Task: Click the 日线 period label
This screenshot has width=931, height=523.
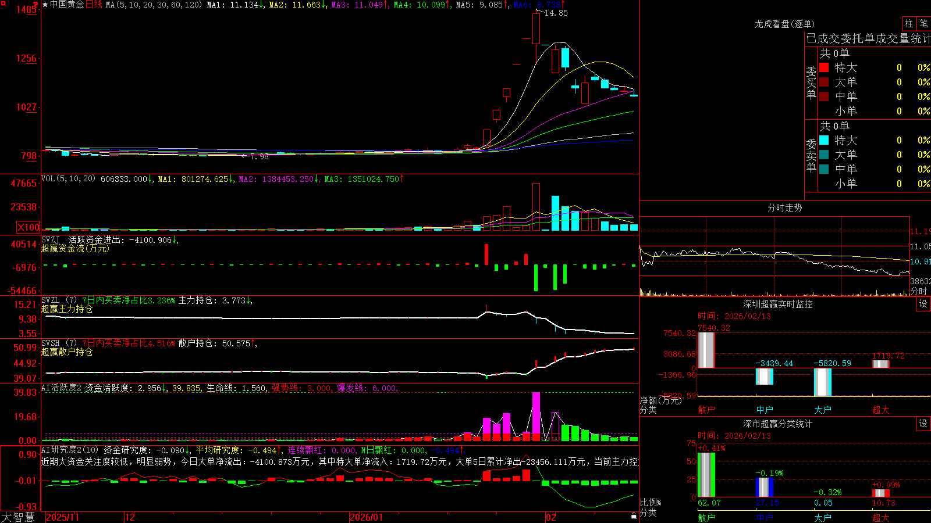Action: [94, 5]
